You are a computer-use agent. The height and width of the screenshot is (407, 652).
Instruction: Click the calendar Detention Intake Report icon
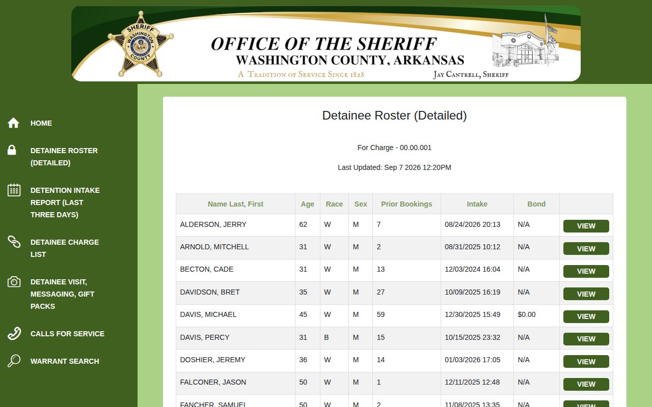14,190
